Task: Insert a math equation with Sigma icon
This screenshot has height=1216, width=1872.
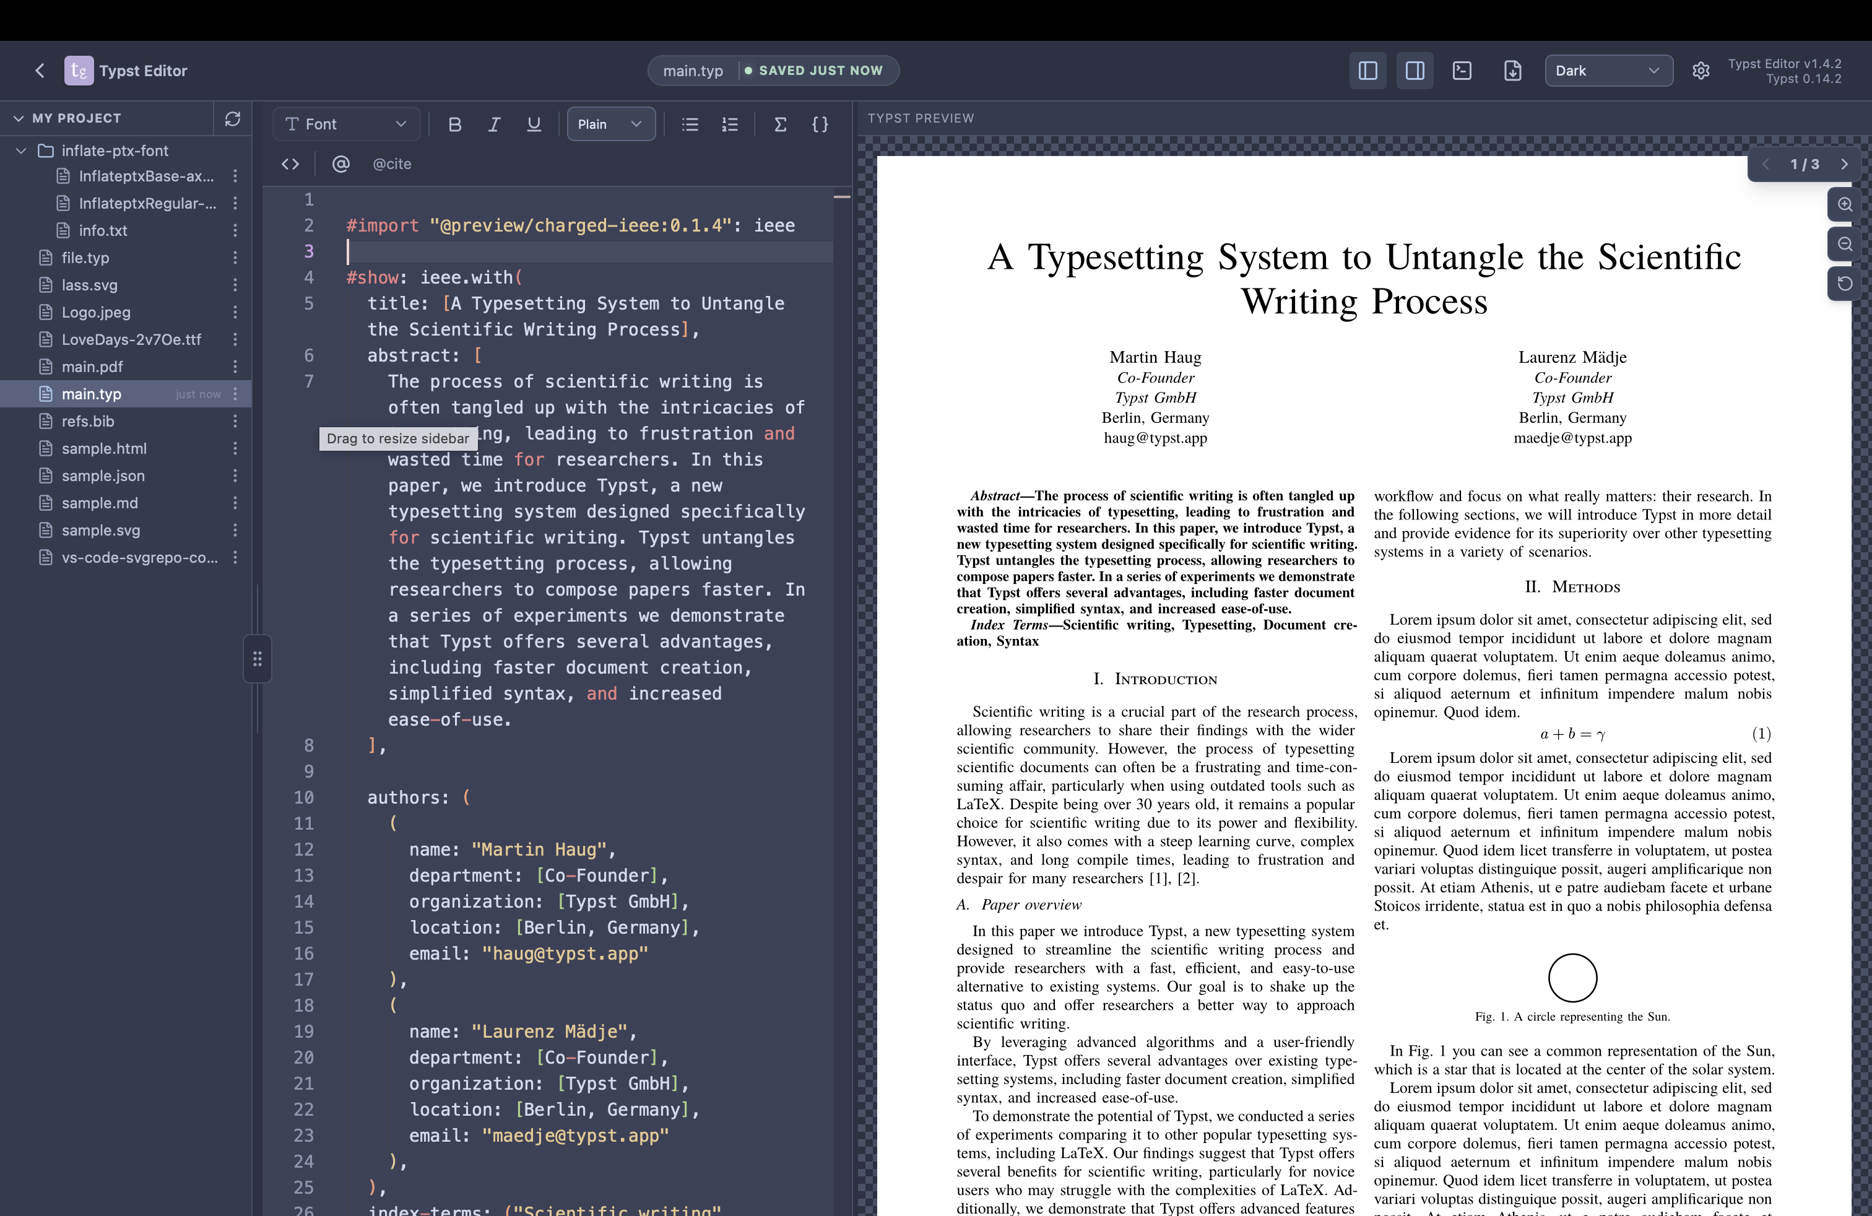Action: (780, 124)
